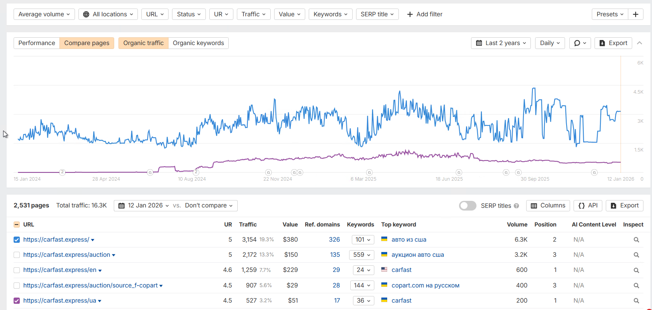
Task: Click Add filter button
Action: pyautogui.click(x=424, y=14)
